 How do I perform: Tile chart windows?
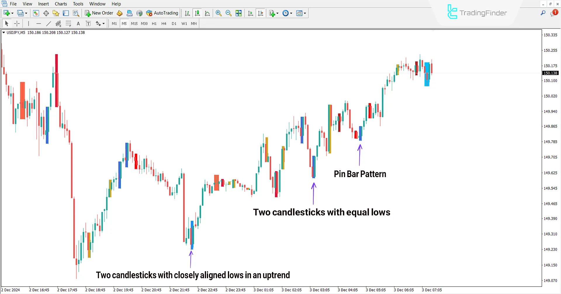coord(239,13)
